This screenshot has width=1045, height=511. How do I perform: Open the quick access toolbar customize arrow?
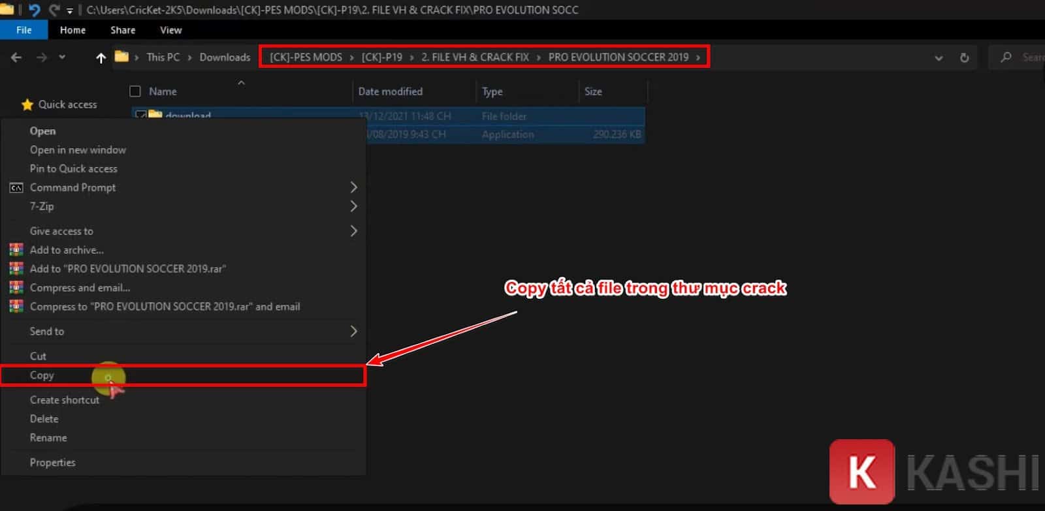pos(69,10)
